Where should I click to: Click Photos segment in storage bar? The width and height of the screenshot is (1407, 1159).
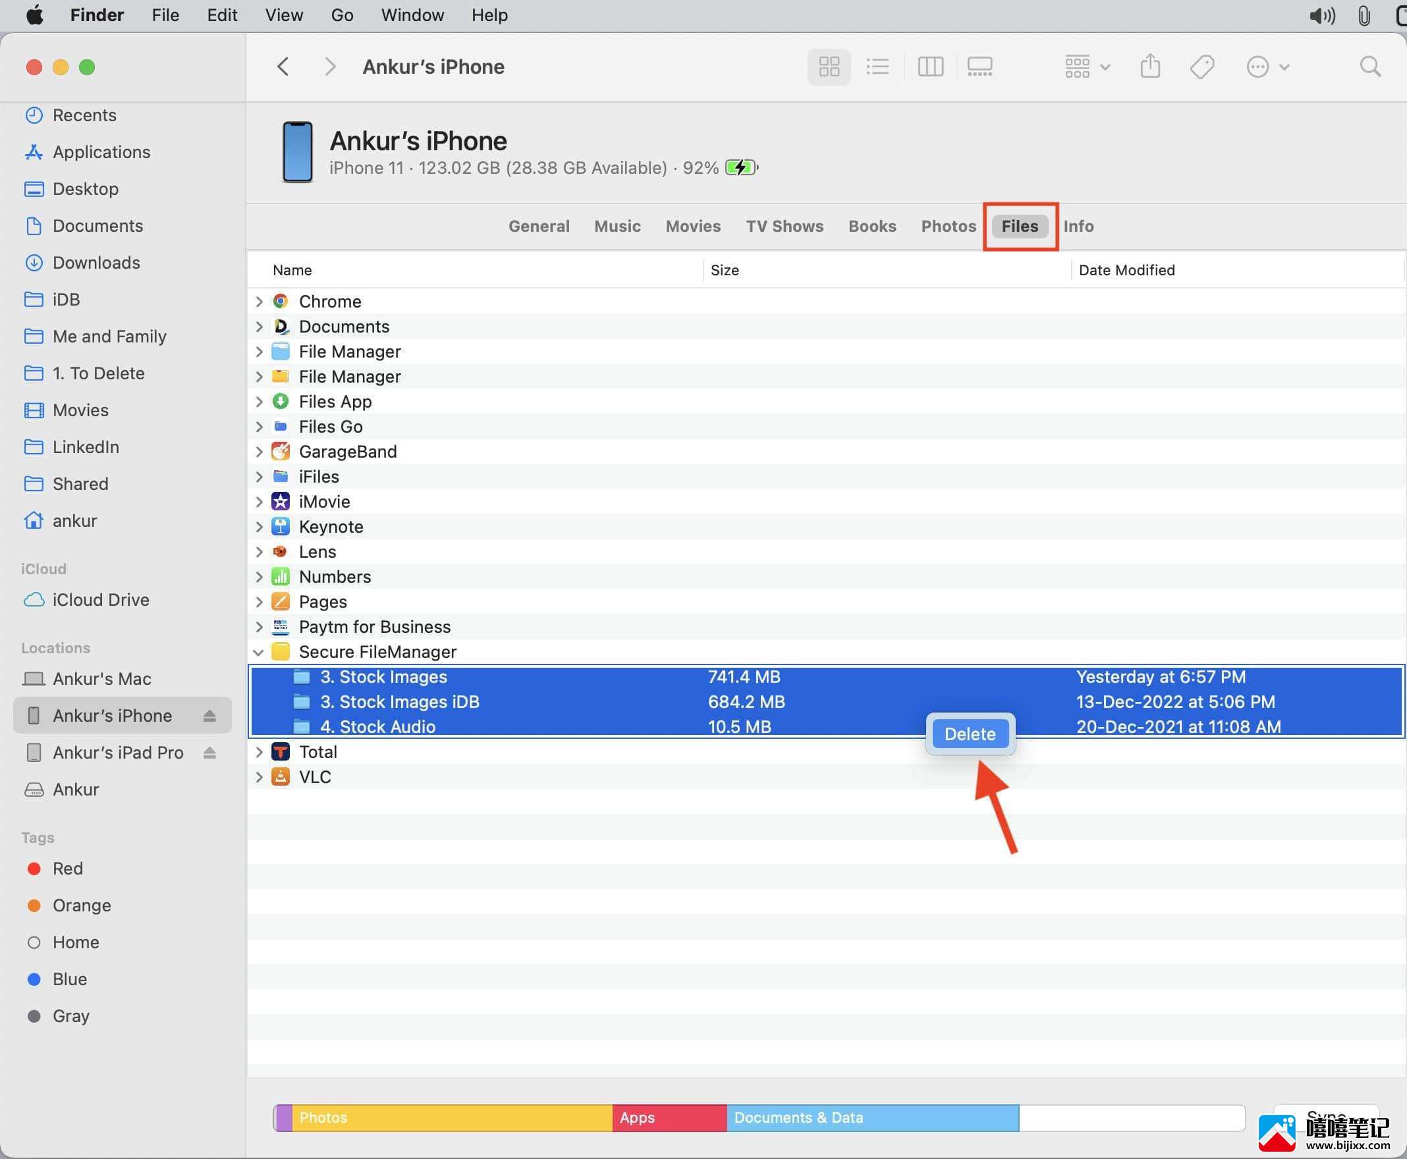[x=452, y=1118]
